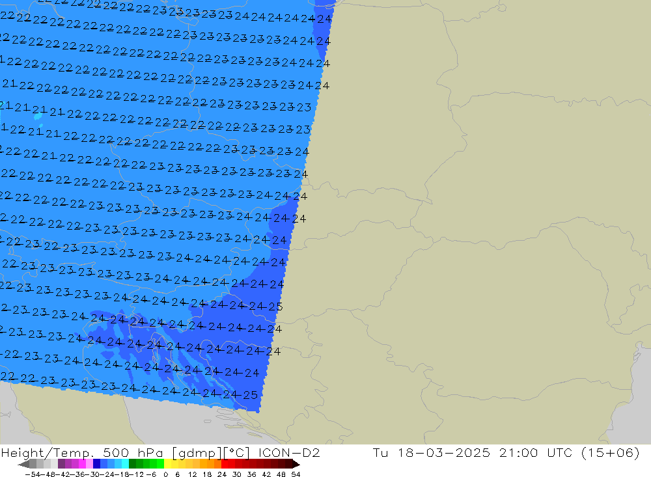Select the bright red swatch above legend value 24
The height and width of the screenshot is (477, 651).
click(x=225, y=464)
